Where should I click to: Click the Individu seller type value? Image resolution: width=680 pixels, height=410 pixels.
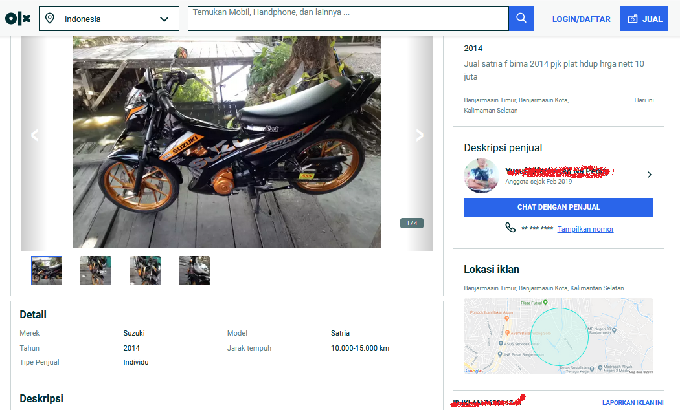136,362
